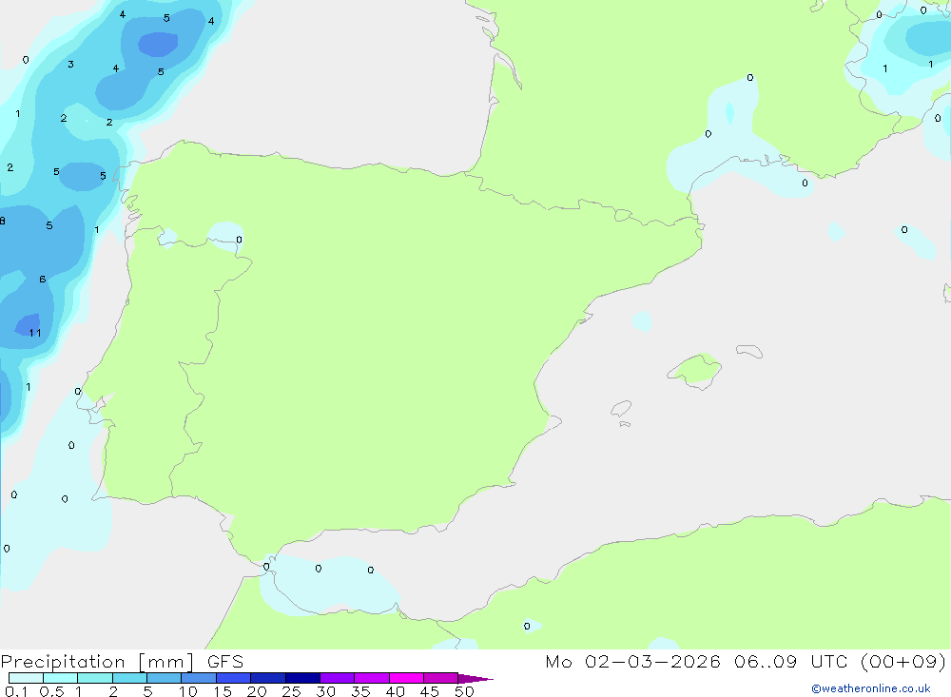The image size is (951, 697).
Task: Click the 10–15 mm legend color box
Action: 199,678
